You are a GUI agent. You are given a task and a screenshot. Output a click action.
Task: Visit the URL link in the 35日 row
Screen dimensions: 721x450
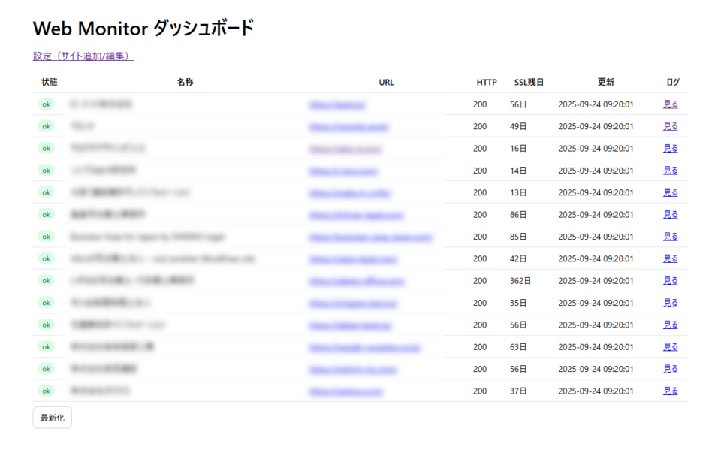[x=353, y=303]
